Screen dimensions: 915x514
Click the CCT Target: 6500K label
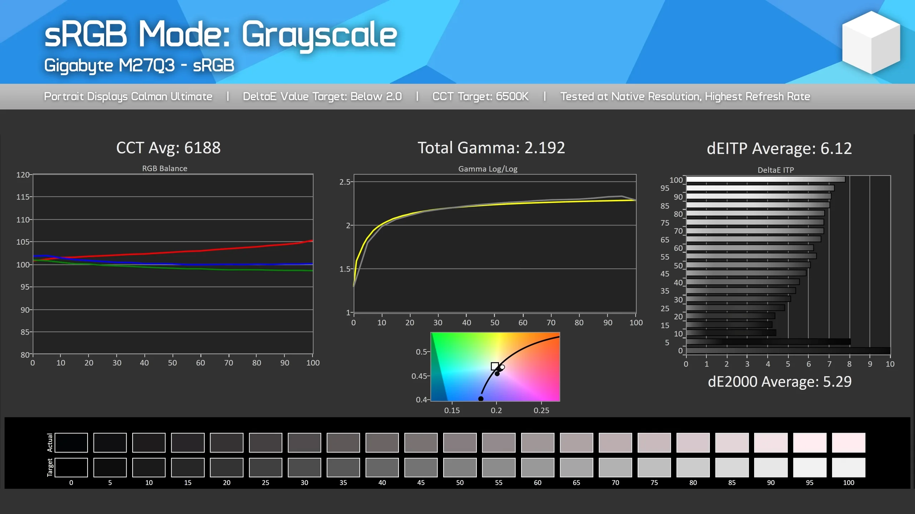point(480,96)
